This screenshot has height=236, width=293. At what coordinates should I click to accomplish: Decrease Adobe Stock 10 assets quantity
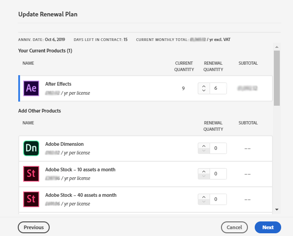[204, 176]
